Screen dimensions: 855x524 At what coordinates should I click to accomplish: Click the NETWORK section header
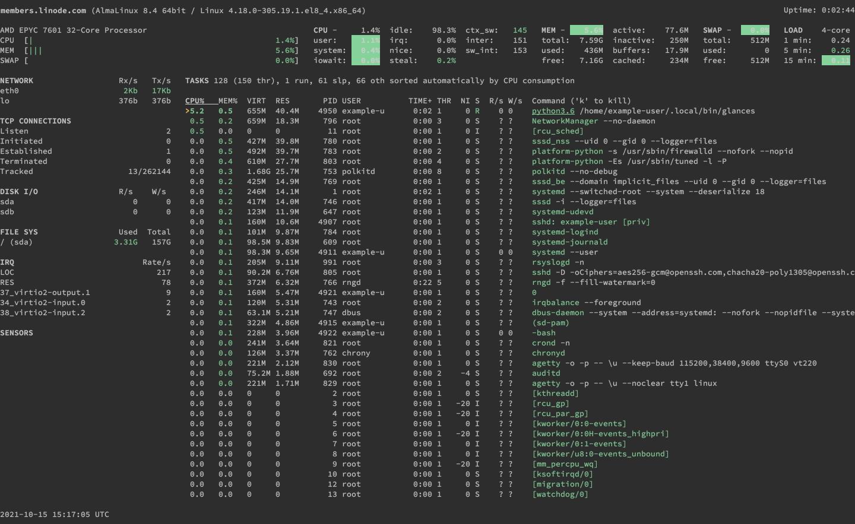(17, 81)
